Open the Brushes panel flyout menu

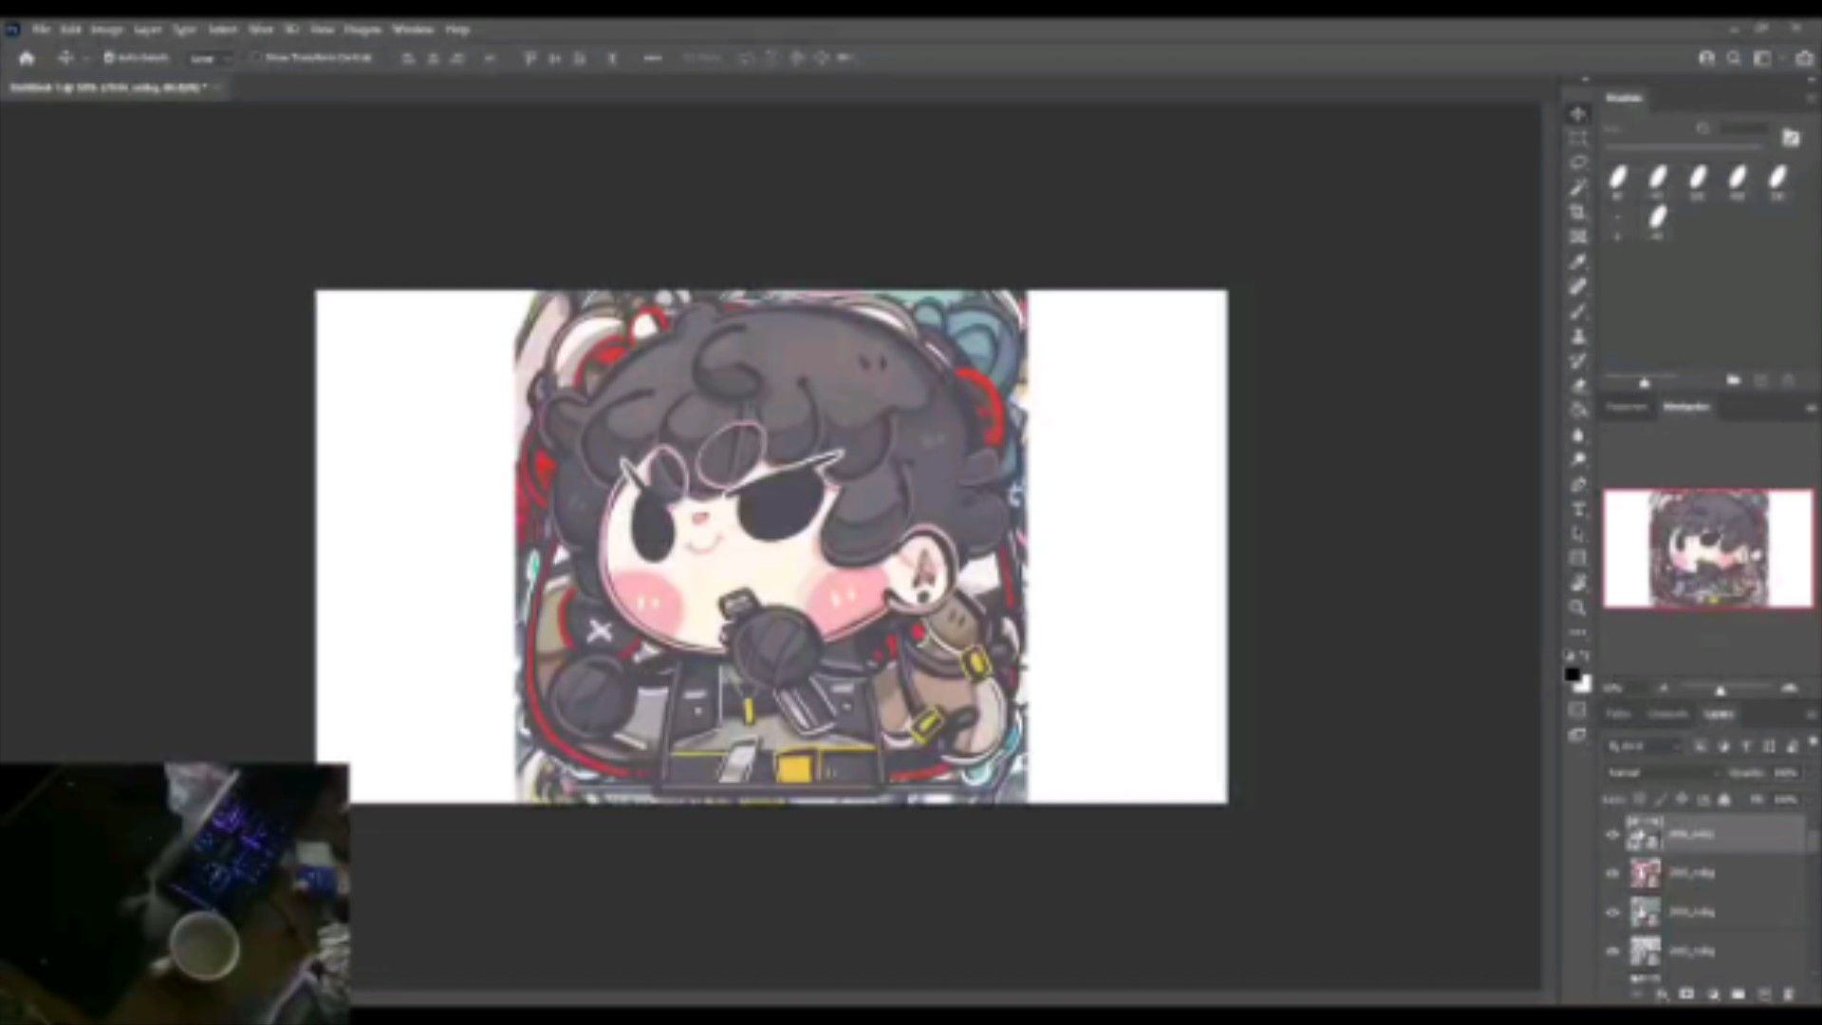[1811, 99]
